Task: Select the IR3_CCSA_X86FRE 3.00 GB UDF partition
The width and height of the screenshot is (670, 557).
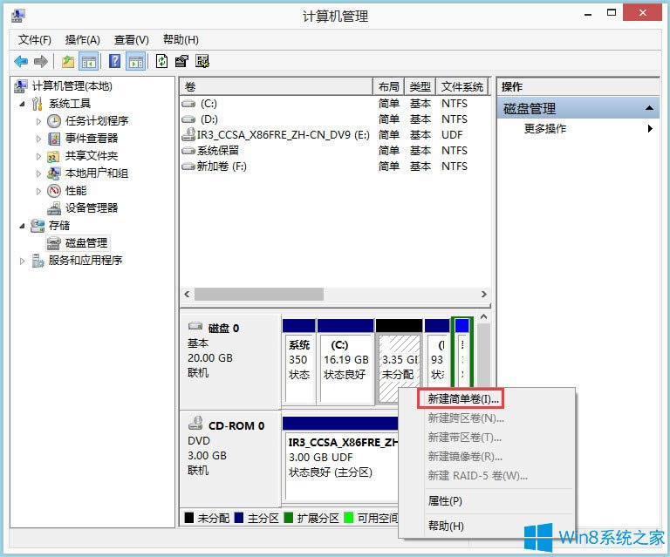Action: (x=340, y=459)
